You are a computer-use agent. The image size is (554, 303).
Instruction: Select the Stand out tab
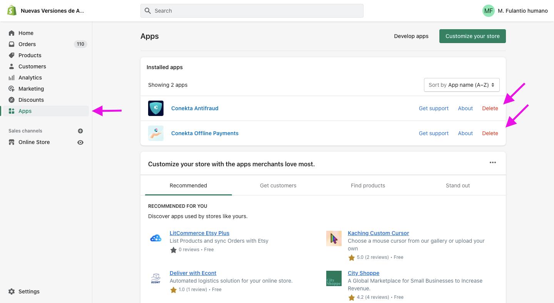pyautogui.click(x=458, y=185)
